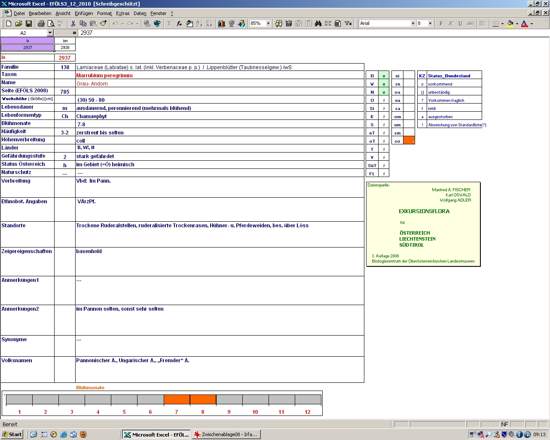Copy selection with the Copy icon
The width and height of the screenshot is (550, 440).
[x=83, y=24]
